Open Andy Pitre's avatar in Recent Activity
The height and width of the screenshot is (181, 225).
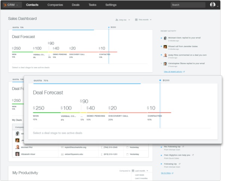[x=165, y=55]
